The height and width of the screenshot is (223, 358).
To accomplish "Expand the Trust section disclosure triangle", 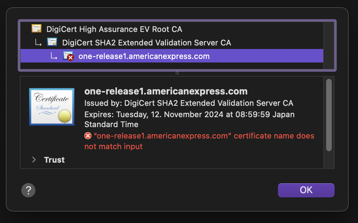I will click(x=34, y=160).
